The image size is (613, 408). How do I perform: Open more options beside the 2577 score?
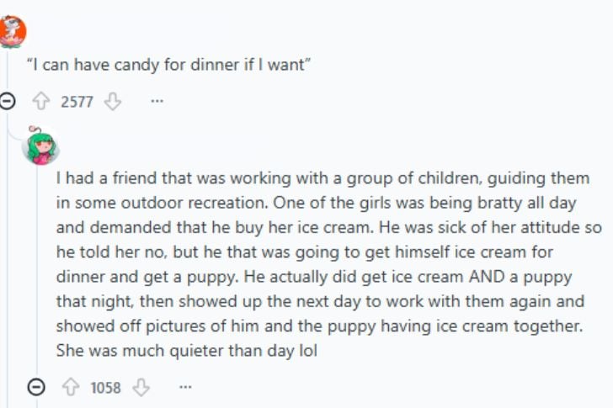[157, 102]
